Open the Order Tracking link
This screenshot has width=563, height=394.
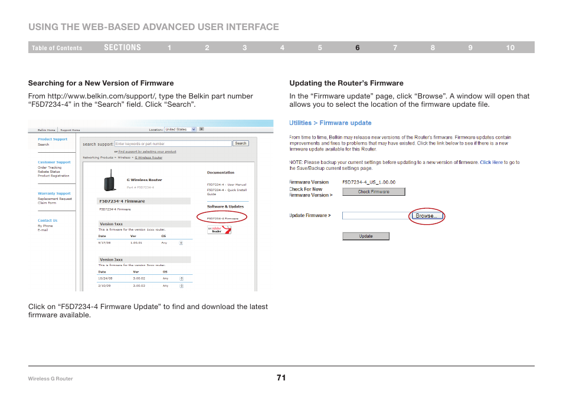click(50, 168)
